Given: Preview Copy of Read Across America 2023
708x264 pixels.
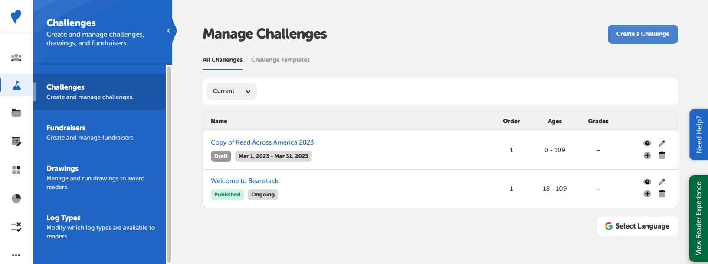Looking at the screenshot, I should pos(647,143).
